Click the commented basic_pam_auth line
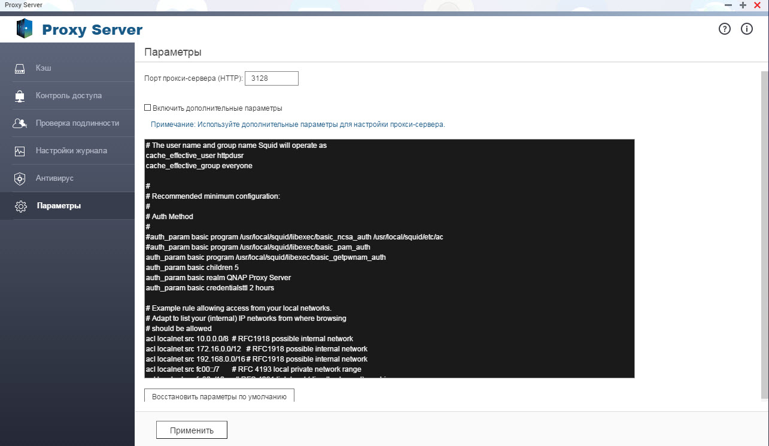769x446 pixels. 258,247
